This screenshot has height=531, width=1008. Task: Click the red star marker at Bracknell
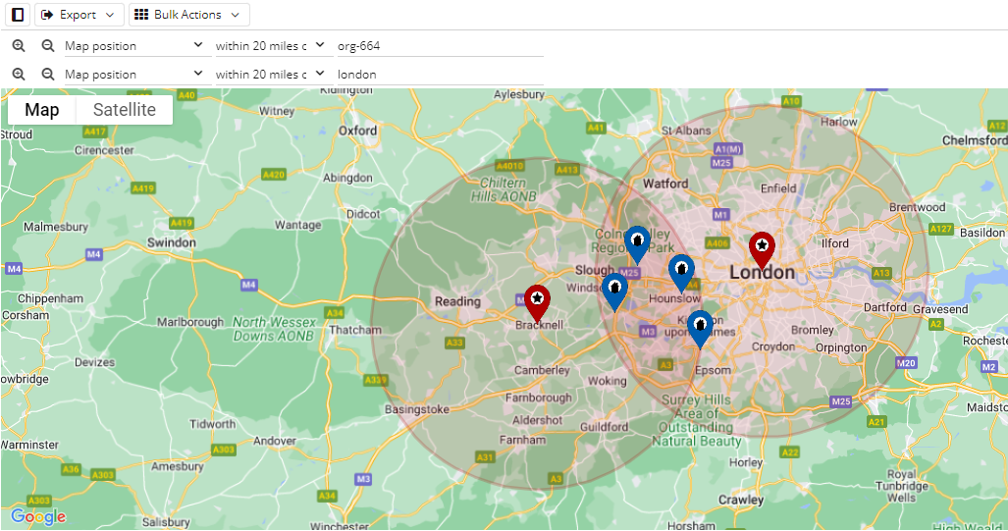(x=537, y=303)
